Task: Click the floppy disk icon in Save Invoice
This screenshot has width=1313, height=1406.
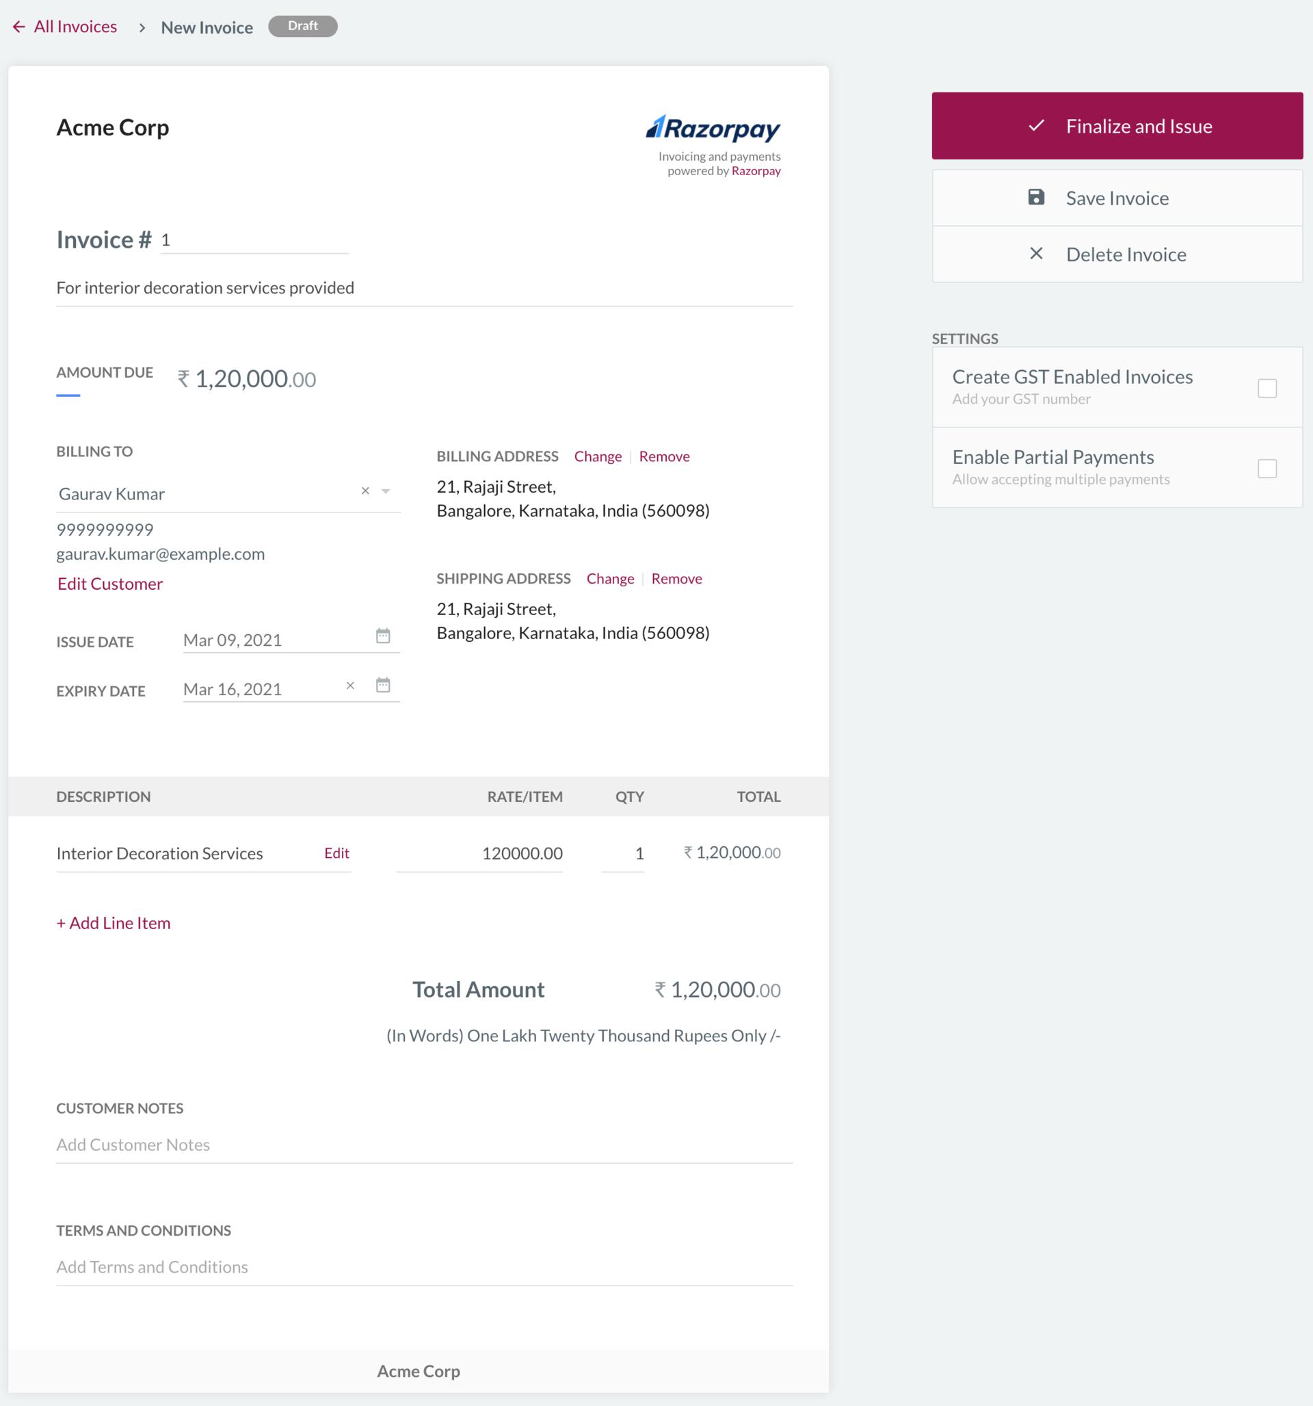Action: [x=1036, y=197]
